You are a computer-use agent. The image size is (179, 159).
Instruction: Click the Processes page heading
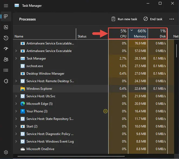27,19
